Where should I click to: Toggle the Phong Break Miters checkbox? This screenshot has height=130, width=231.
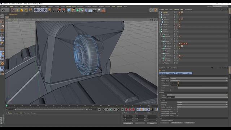[x=177, y=116]
